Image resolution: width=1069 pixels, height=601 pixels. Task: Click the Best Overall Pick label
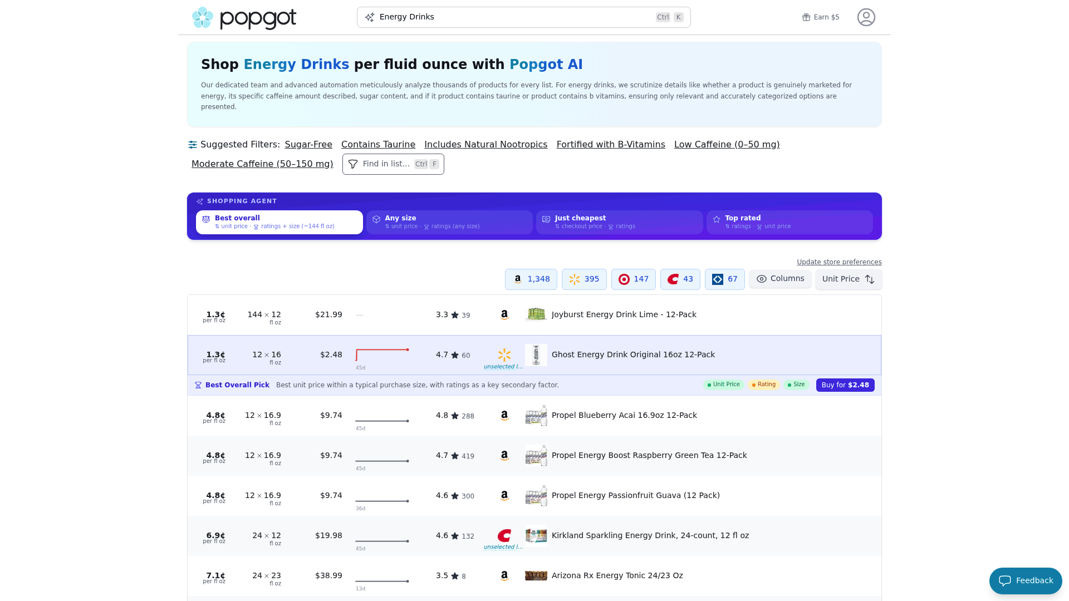(x=237, y=385)
